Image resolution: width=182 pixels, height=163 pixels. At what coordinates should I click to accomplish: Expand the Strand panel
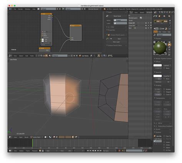coord(154,129)
